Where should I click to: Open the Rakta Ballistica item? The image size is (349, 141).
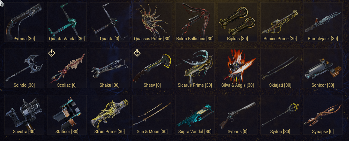pos(195,22)
